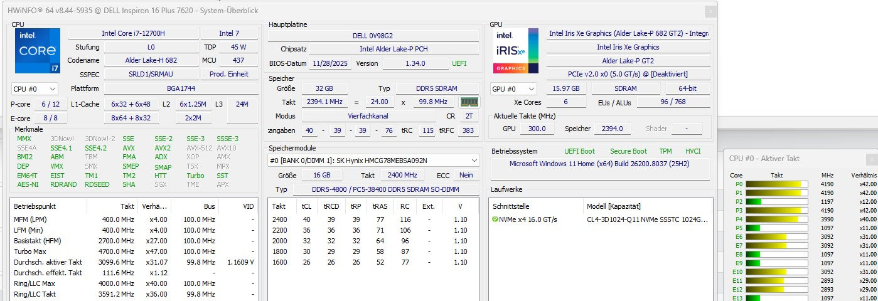Select the CL4-3D1024-Q11 NVMe drive entry
The image size is (878, 301).
tap(601, 219)
